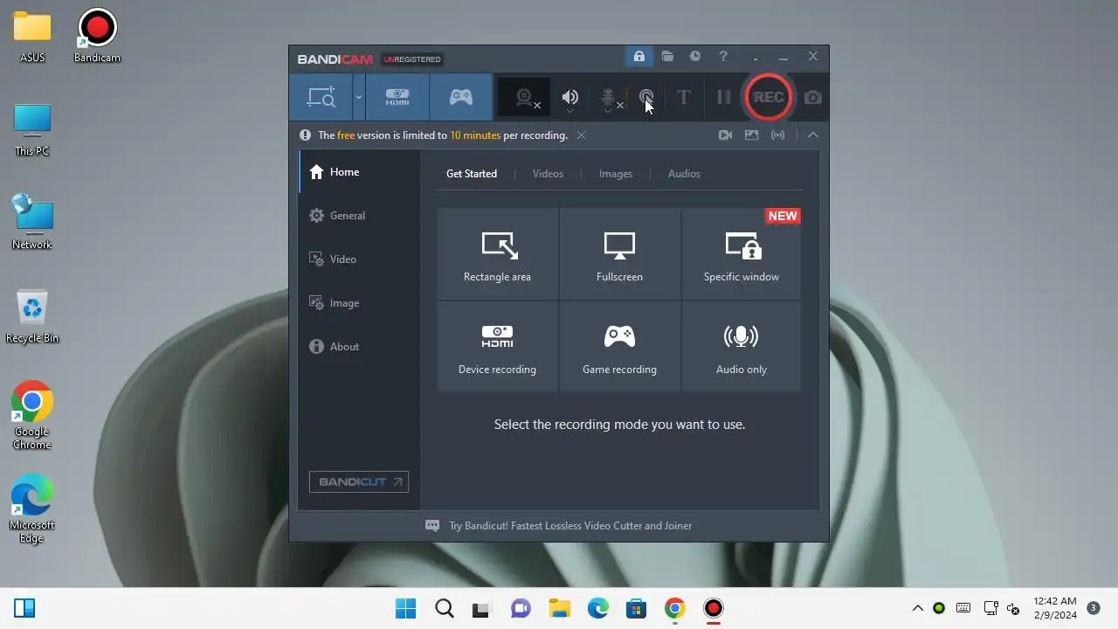Open the widgets icon in taskbar corner
1118x629 pixels.
tap(24, 608)
